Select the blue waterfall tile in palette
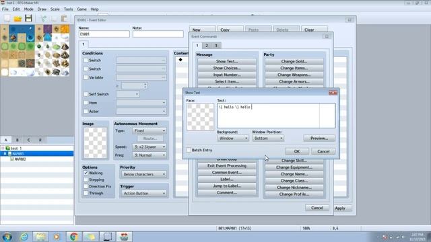 48,38
